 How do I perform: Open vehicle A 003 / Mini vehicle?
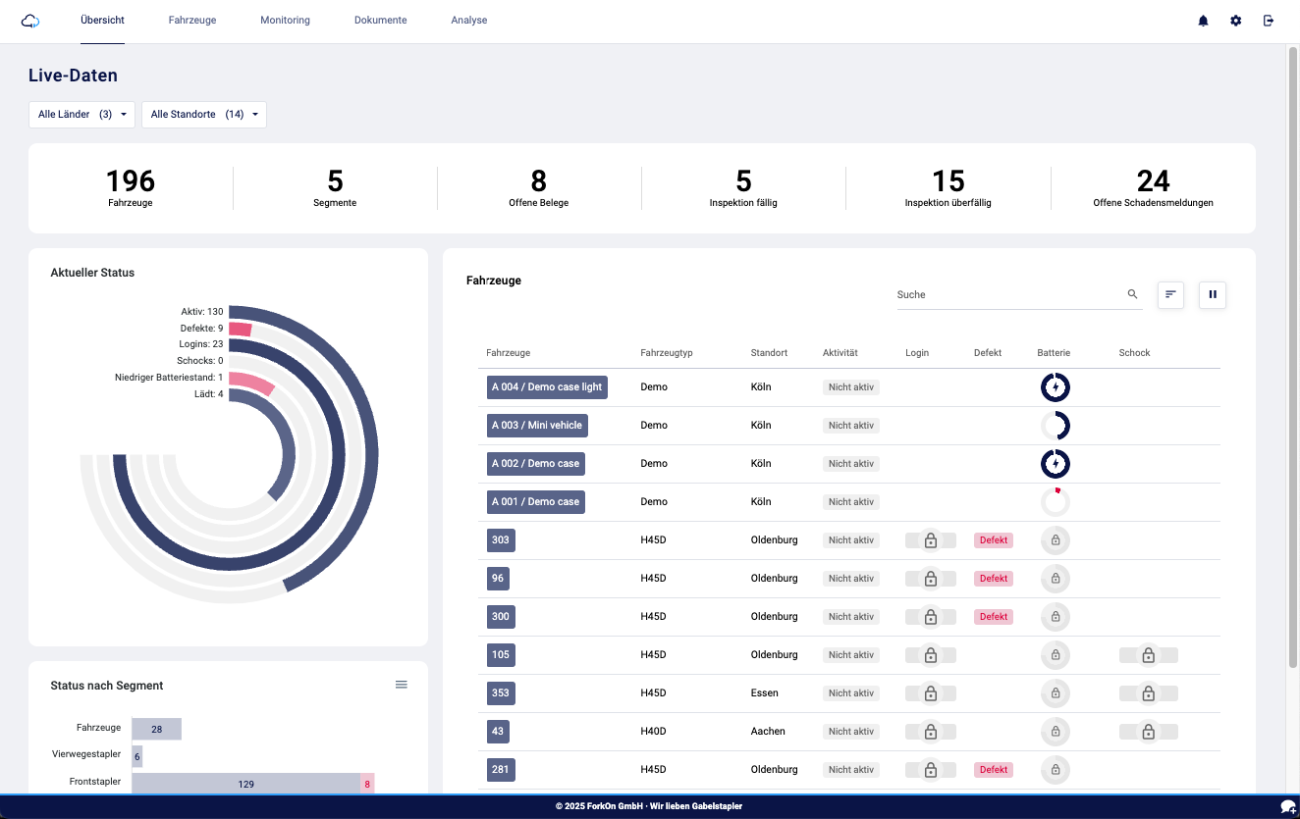pyautogui.click(x=537, y=426)
